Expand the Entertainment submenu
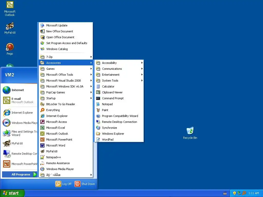The image size is (263, 197). [119, 75]
